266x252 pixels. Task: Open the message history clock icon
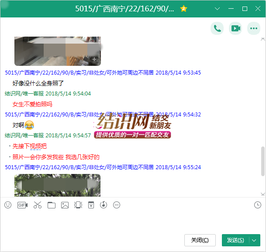tap(258, 205)
